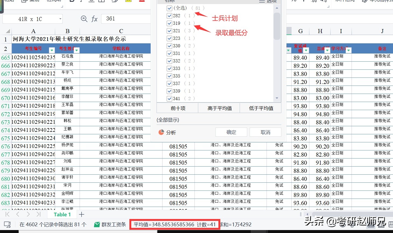Click the zoom magnifier beside the formula bar
Screen dimensions: 393x233
tap(84, 19)
